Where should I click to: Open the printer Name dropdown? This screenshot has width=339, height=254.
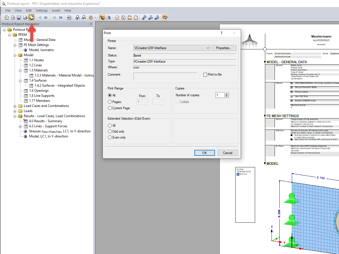tap(208, 48)
